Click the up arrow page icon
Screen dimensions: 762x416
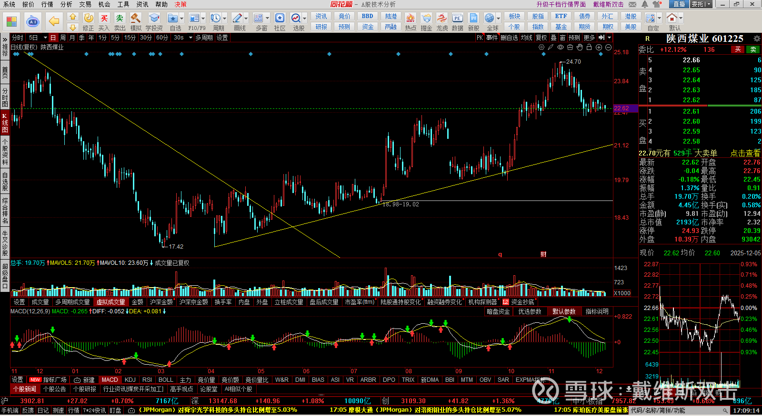[x=72, y=16]
